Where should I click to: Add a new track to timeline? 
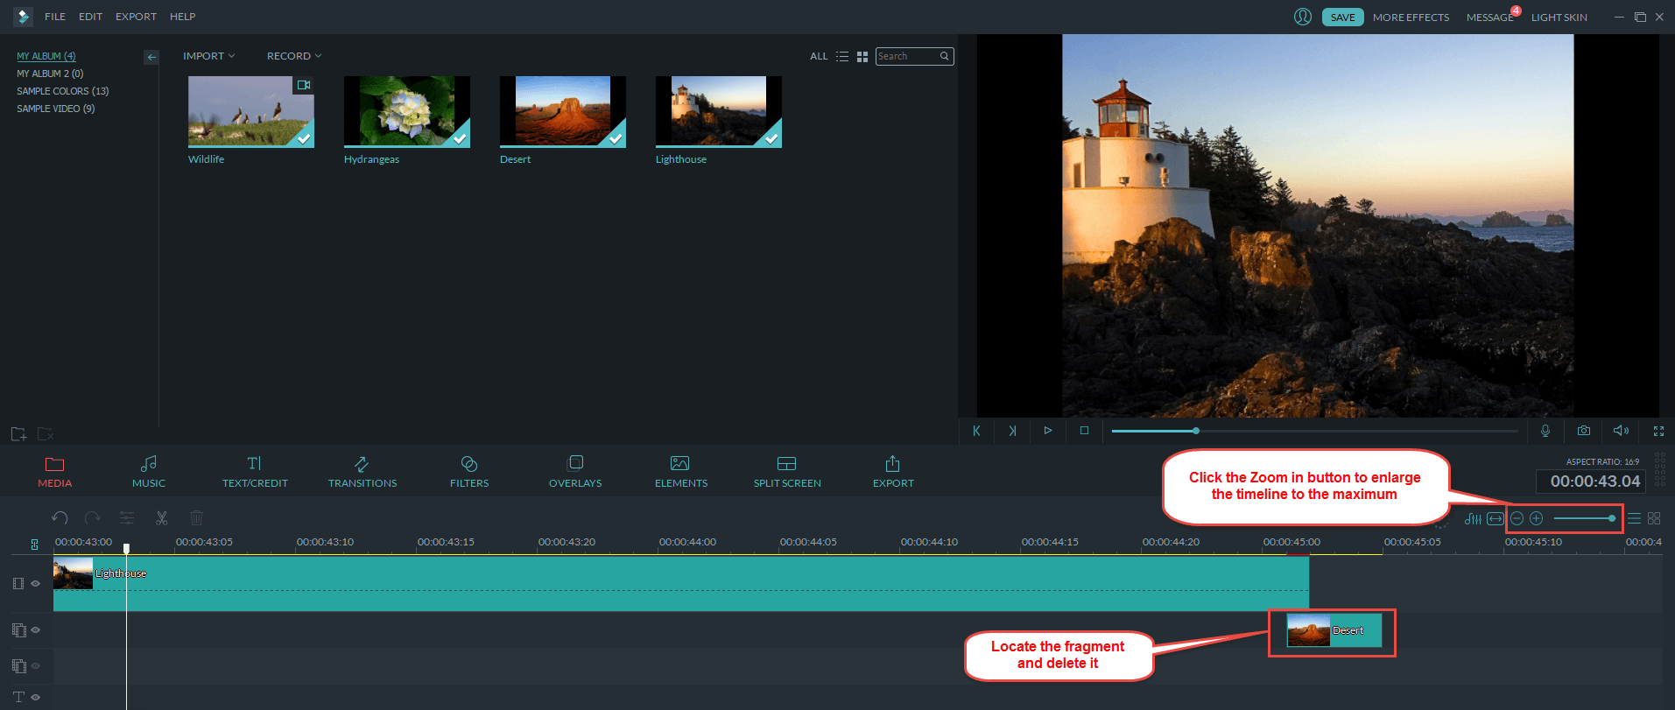click(34, 545)
